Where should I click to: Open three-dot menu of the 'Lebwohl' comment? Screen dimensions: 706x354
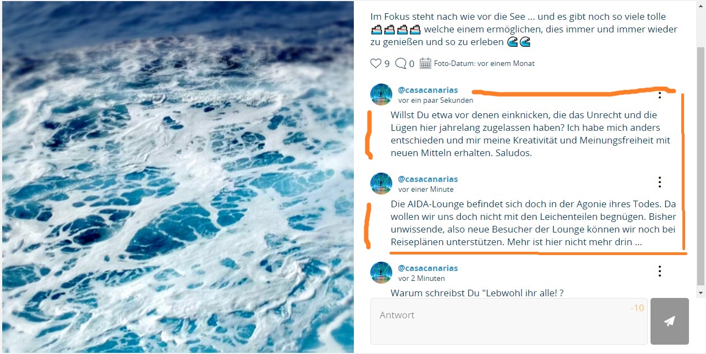tap(660, 271)
